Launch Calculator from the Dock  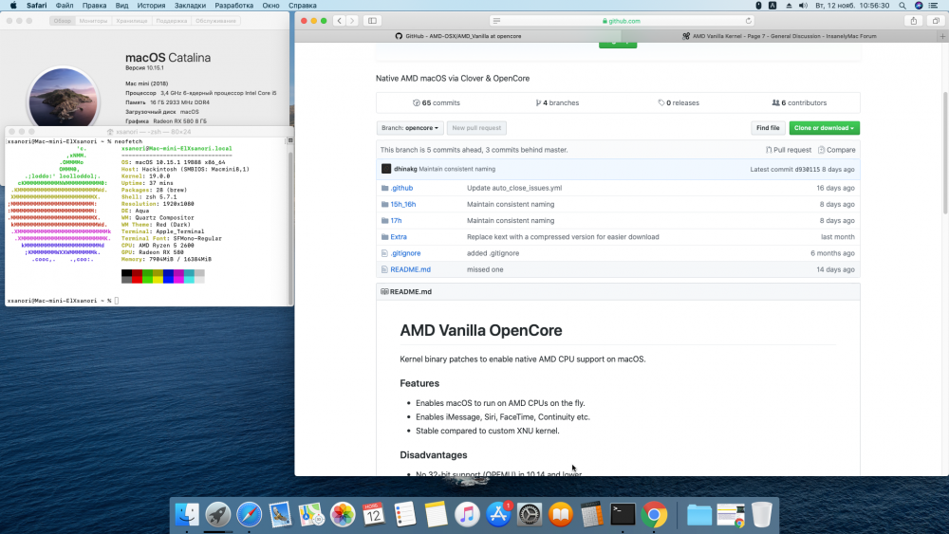click(592, 515)
